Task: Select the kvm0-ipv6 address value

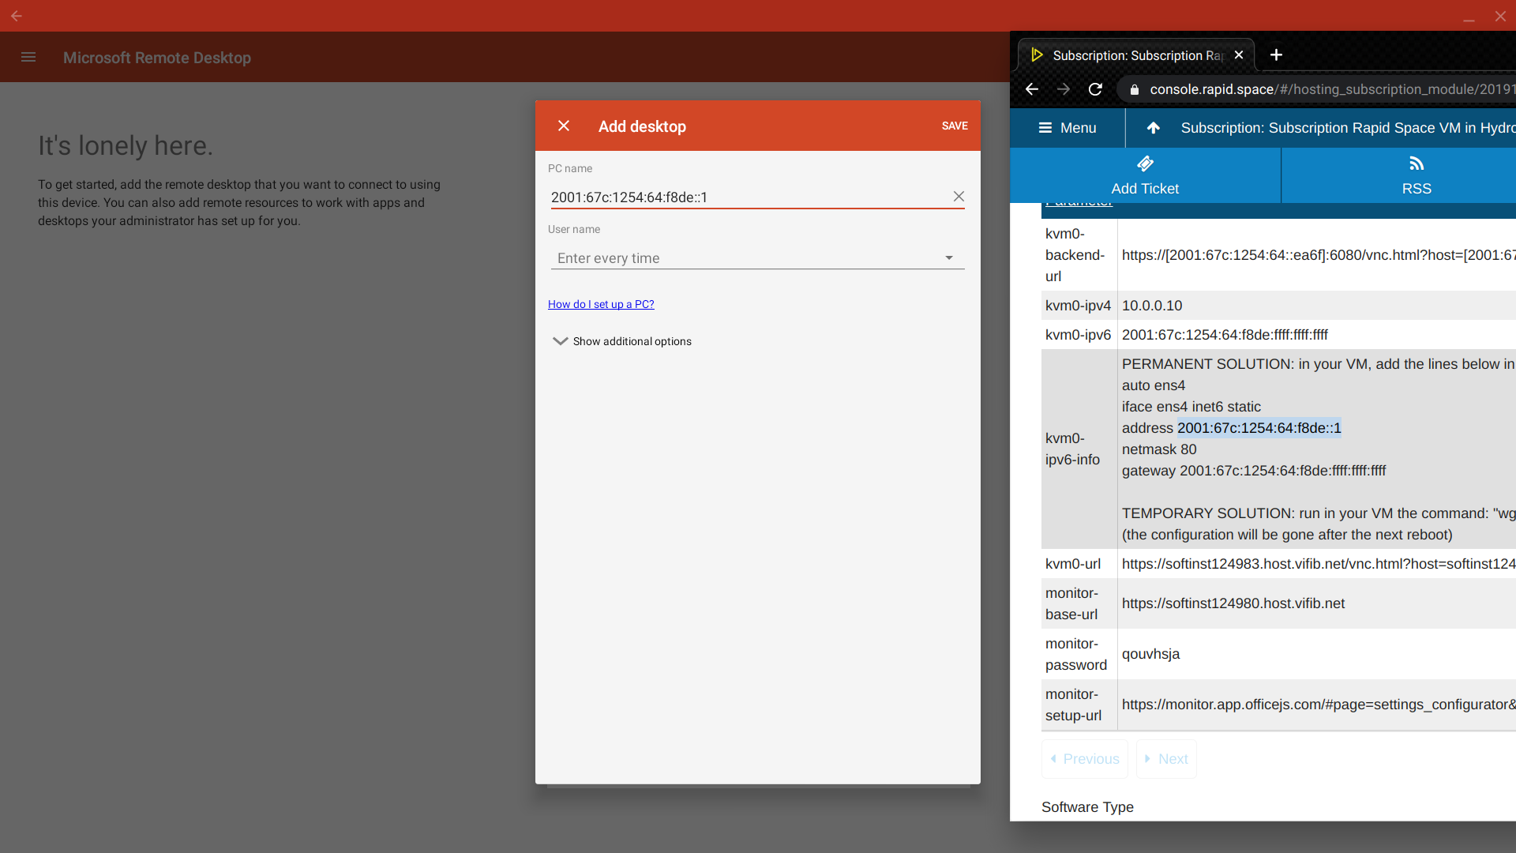Action: (x=1225, y=335)
